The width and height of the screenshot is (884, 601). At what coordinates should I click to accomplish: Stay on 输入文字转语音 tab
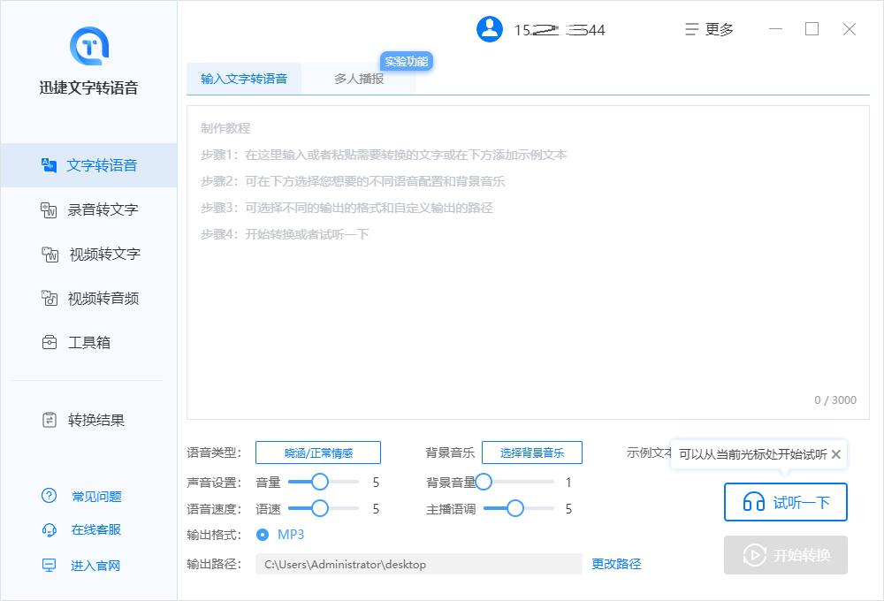tap(244, 78)
